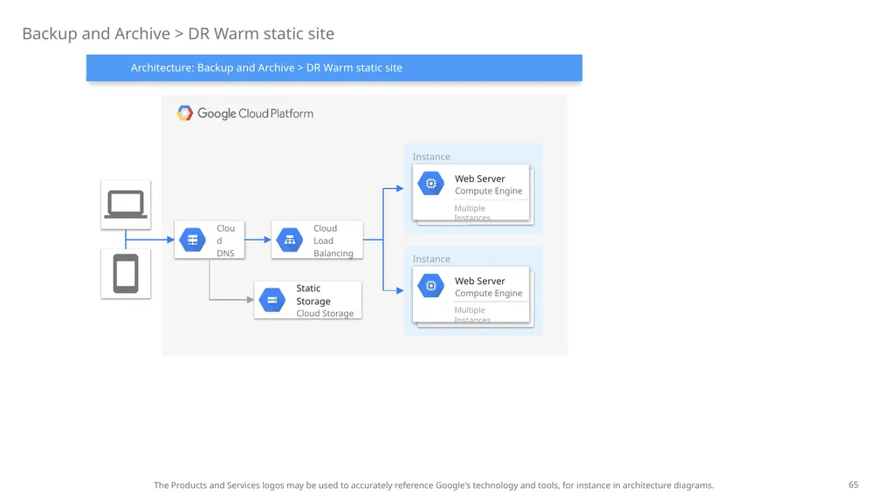Click the lower Web Server Compute Engine icon
The width and height of the screenshot is (894, 502).
pyautogui.click(x=431, y=286)
